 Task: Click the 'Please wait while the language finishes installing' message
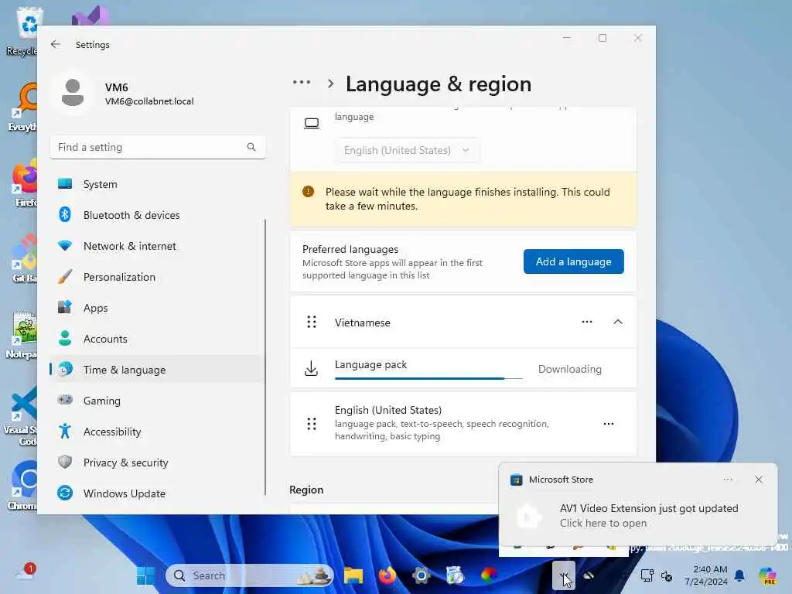point(468,199)
